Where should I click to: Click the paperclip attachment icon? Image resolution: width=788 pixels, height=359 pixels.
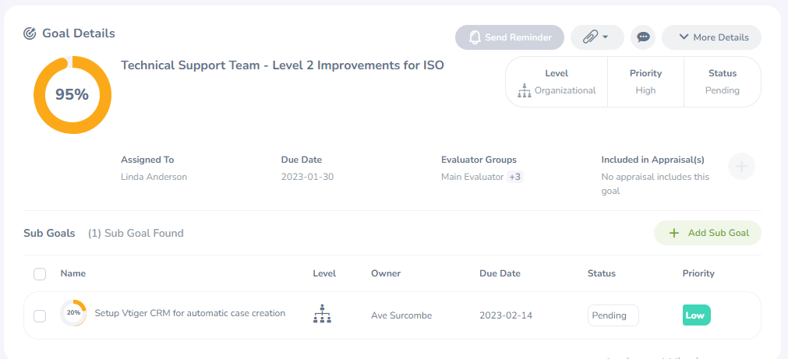coord(590,37)
